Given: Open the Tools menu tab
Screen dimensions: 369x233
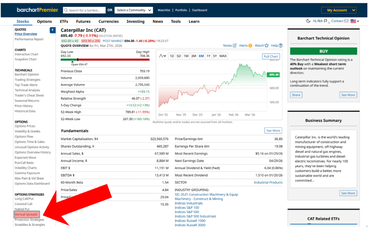Looking at the screenshot, I should (176, 22).
